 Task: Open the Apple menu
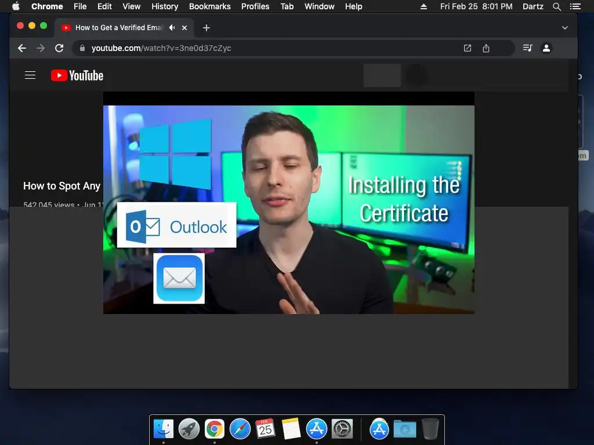16,6
